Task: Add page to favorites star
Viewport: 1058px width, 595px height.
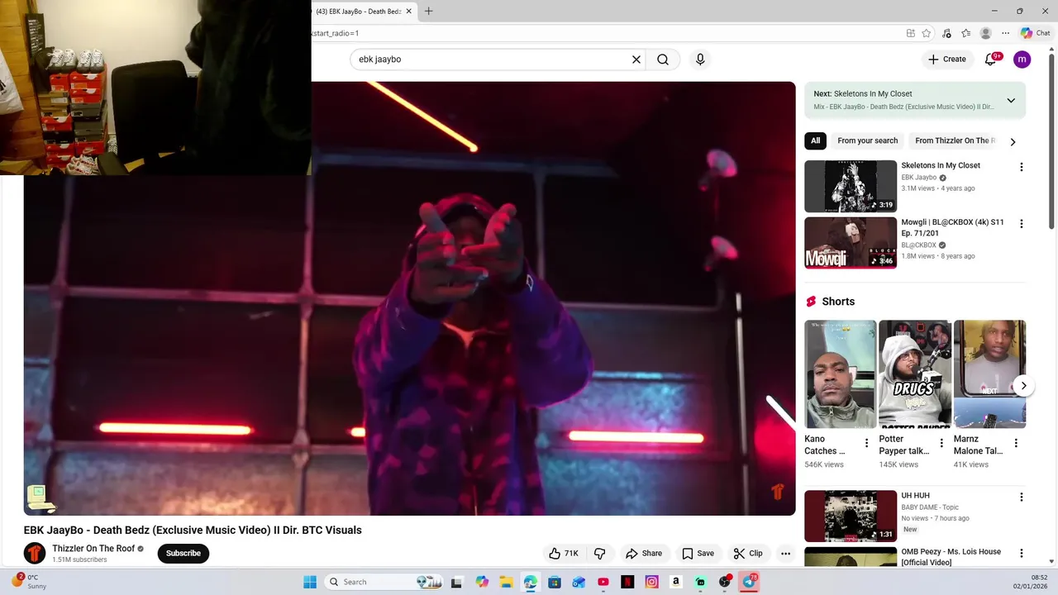Action: pyautogui.click(x=927, y=33)
